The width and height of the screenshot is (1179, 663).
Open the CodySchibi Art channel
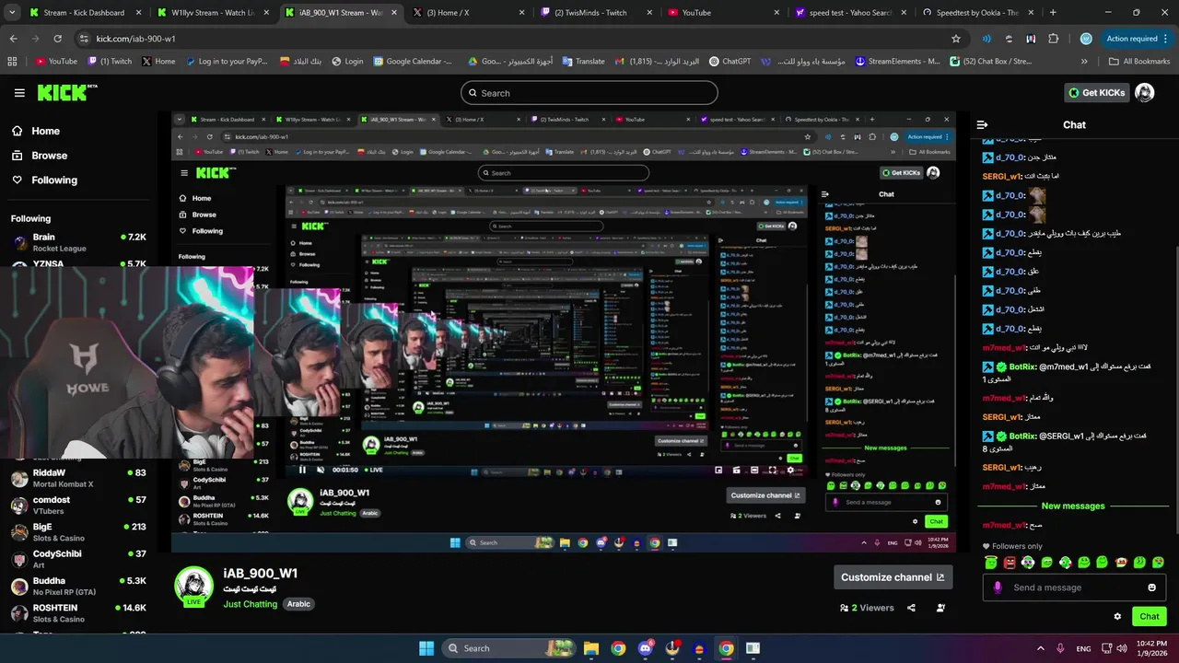tap(77, 559)
